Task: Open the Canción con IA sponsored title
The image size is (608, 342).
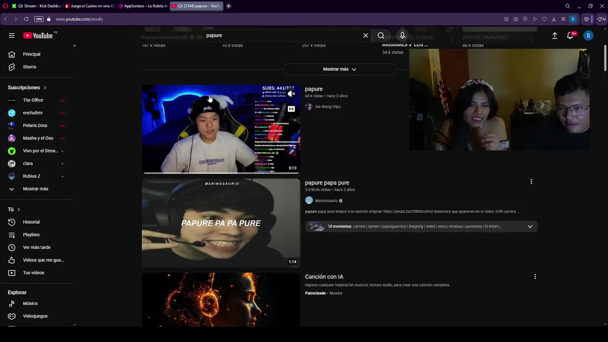Action: [x=324, y=277]
